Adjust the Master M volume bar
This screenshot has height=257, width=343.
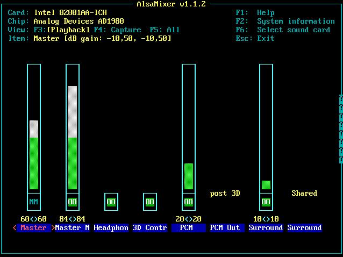[73, 129]
